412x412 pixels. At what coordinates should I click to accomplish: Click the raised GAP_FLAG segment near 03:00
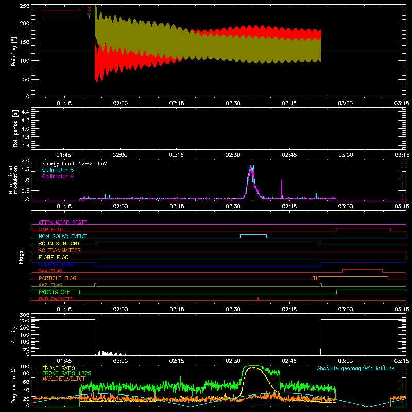(364, 228)
